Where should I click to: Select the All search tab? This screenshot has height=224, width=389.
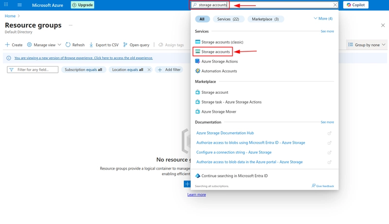202,19
